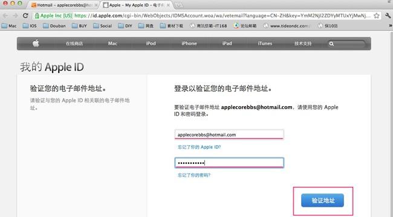Image resolution: width=393 pixels, height=217 pixels.
Task: Open the 网盘 bookmarks folder
Action: pyautogui.click(x=146, y=26)
